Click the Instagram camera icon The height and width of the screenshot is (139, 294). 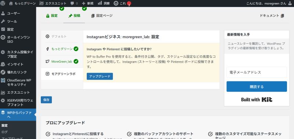[x=47, y=74]
